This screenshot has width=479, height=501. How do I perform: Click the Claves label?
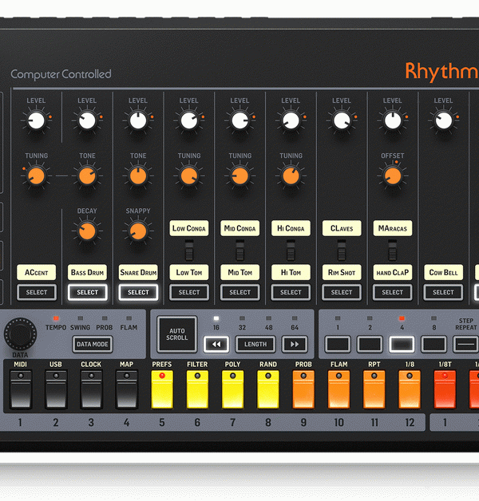pyautogui.click(x=342, y=228)
